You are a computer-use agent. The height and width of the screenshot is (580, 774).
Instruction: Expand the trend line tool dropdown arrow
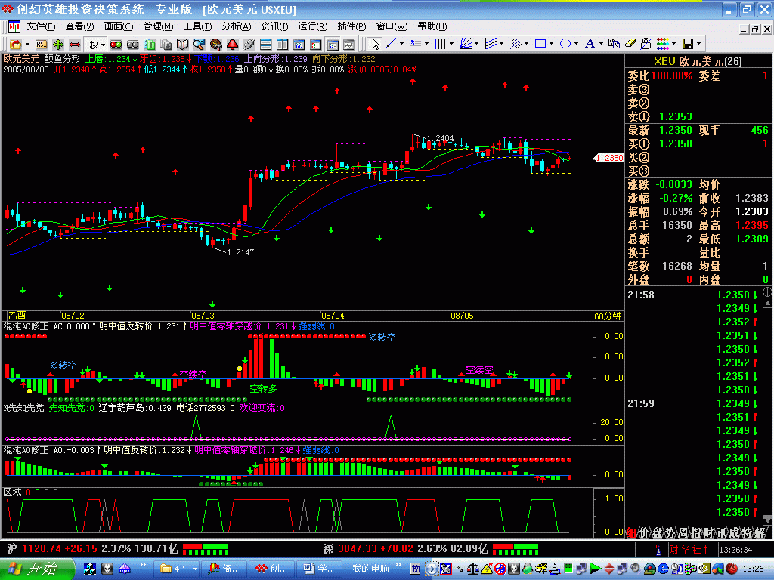(401, 44)
